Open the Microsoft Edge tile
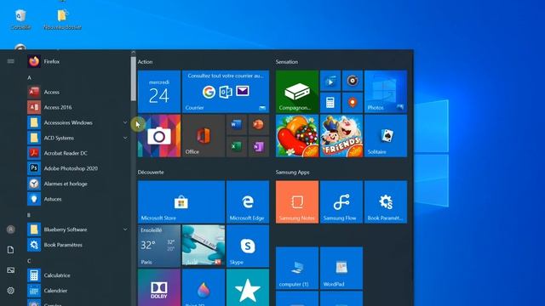This screenshot has width=545, height=306. (x=248, y=202)
